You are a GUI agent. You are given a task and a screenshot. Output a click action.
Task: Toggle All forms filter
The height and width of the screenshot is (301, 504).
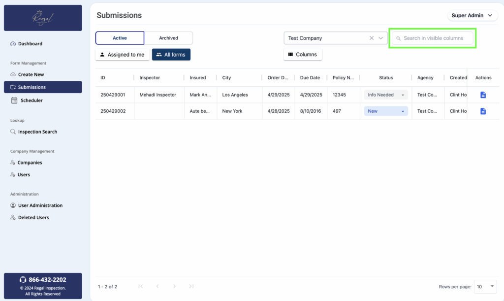click(x=171, y=55)
